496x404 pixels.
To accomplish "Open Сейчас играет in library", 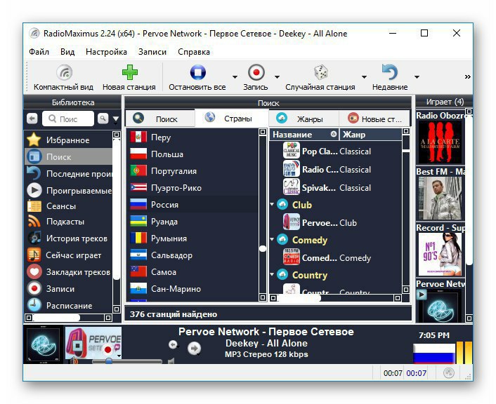I will 69,255.
